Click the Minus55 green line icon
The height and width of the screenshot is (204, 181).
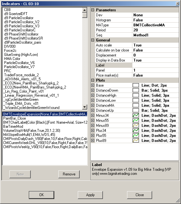(x=136, y=120)
